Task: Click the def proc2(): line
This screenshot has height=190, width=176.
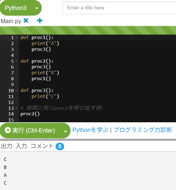Action: (37, 61)
